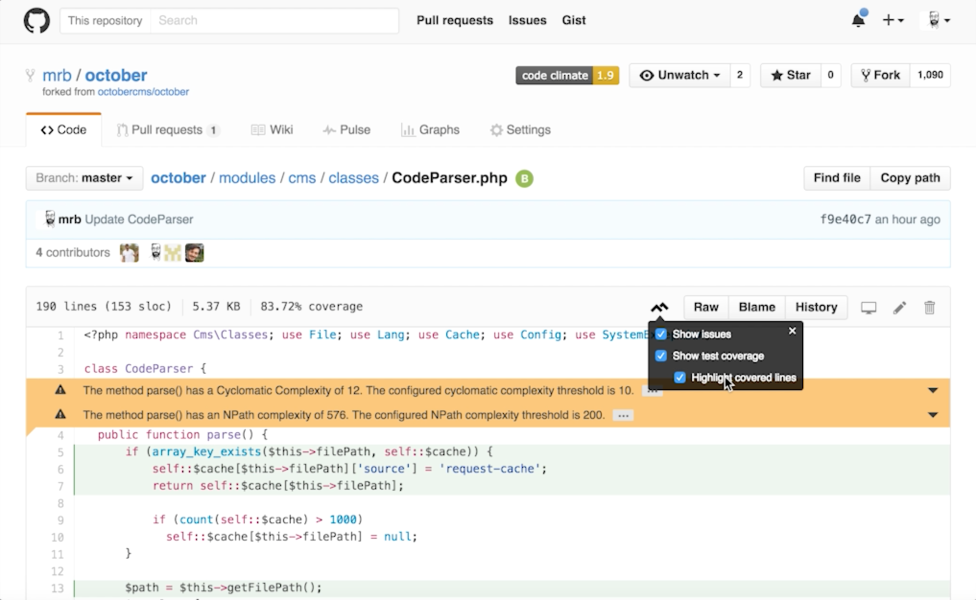Click the code climate 1.9 badge

coord(567,75)
